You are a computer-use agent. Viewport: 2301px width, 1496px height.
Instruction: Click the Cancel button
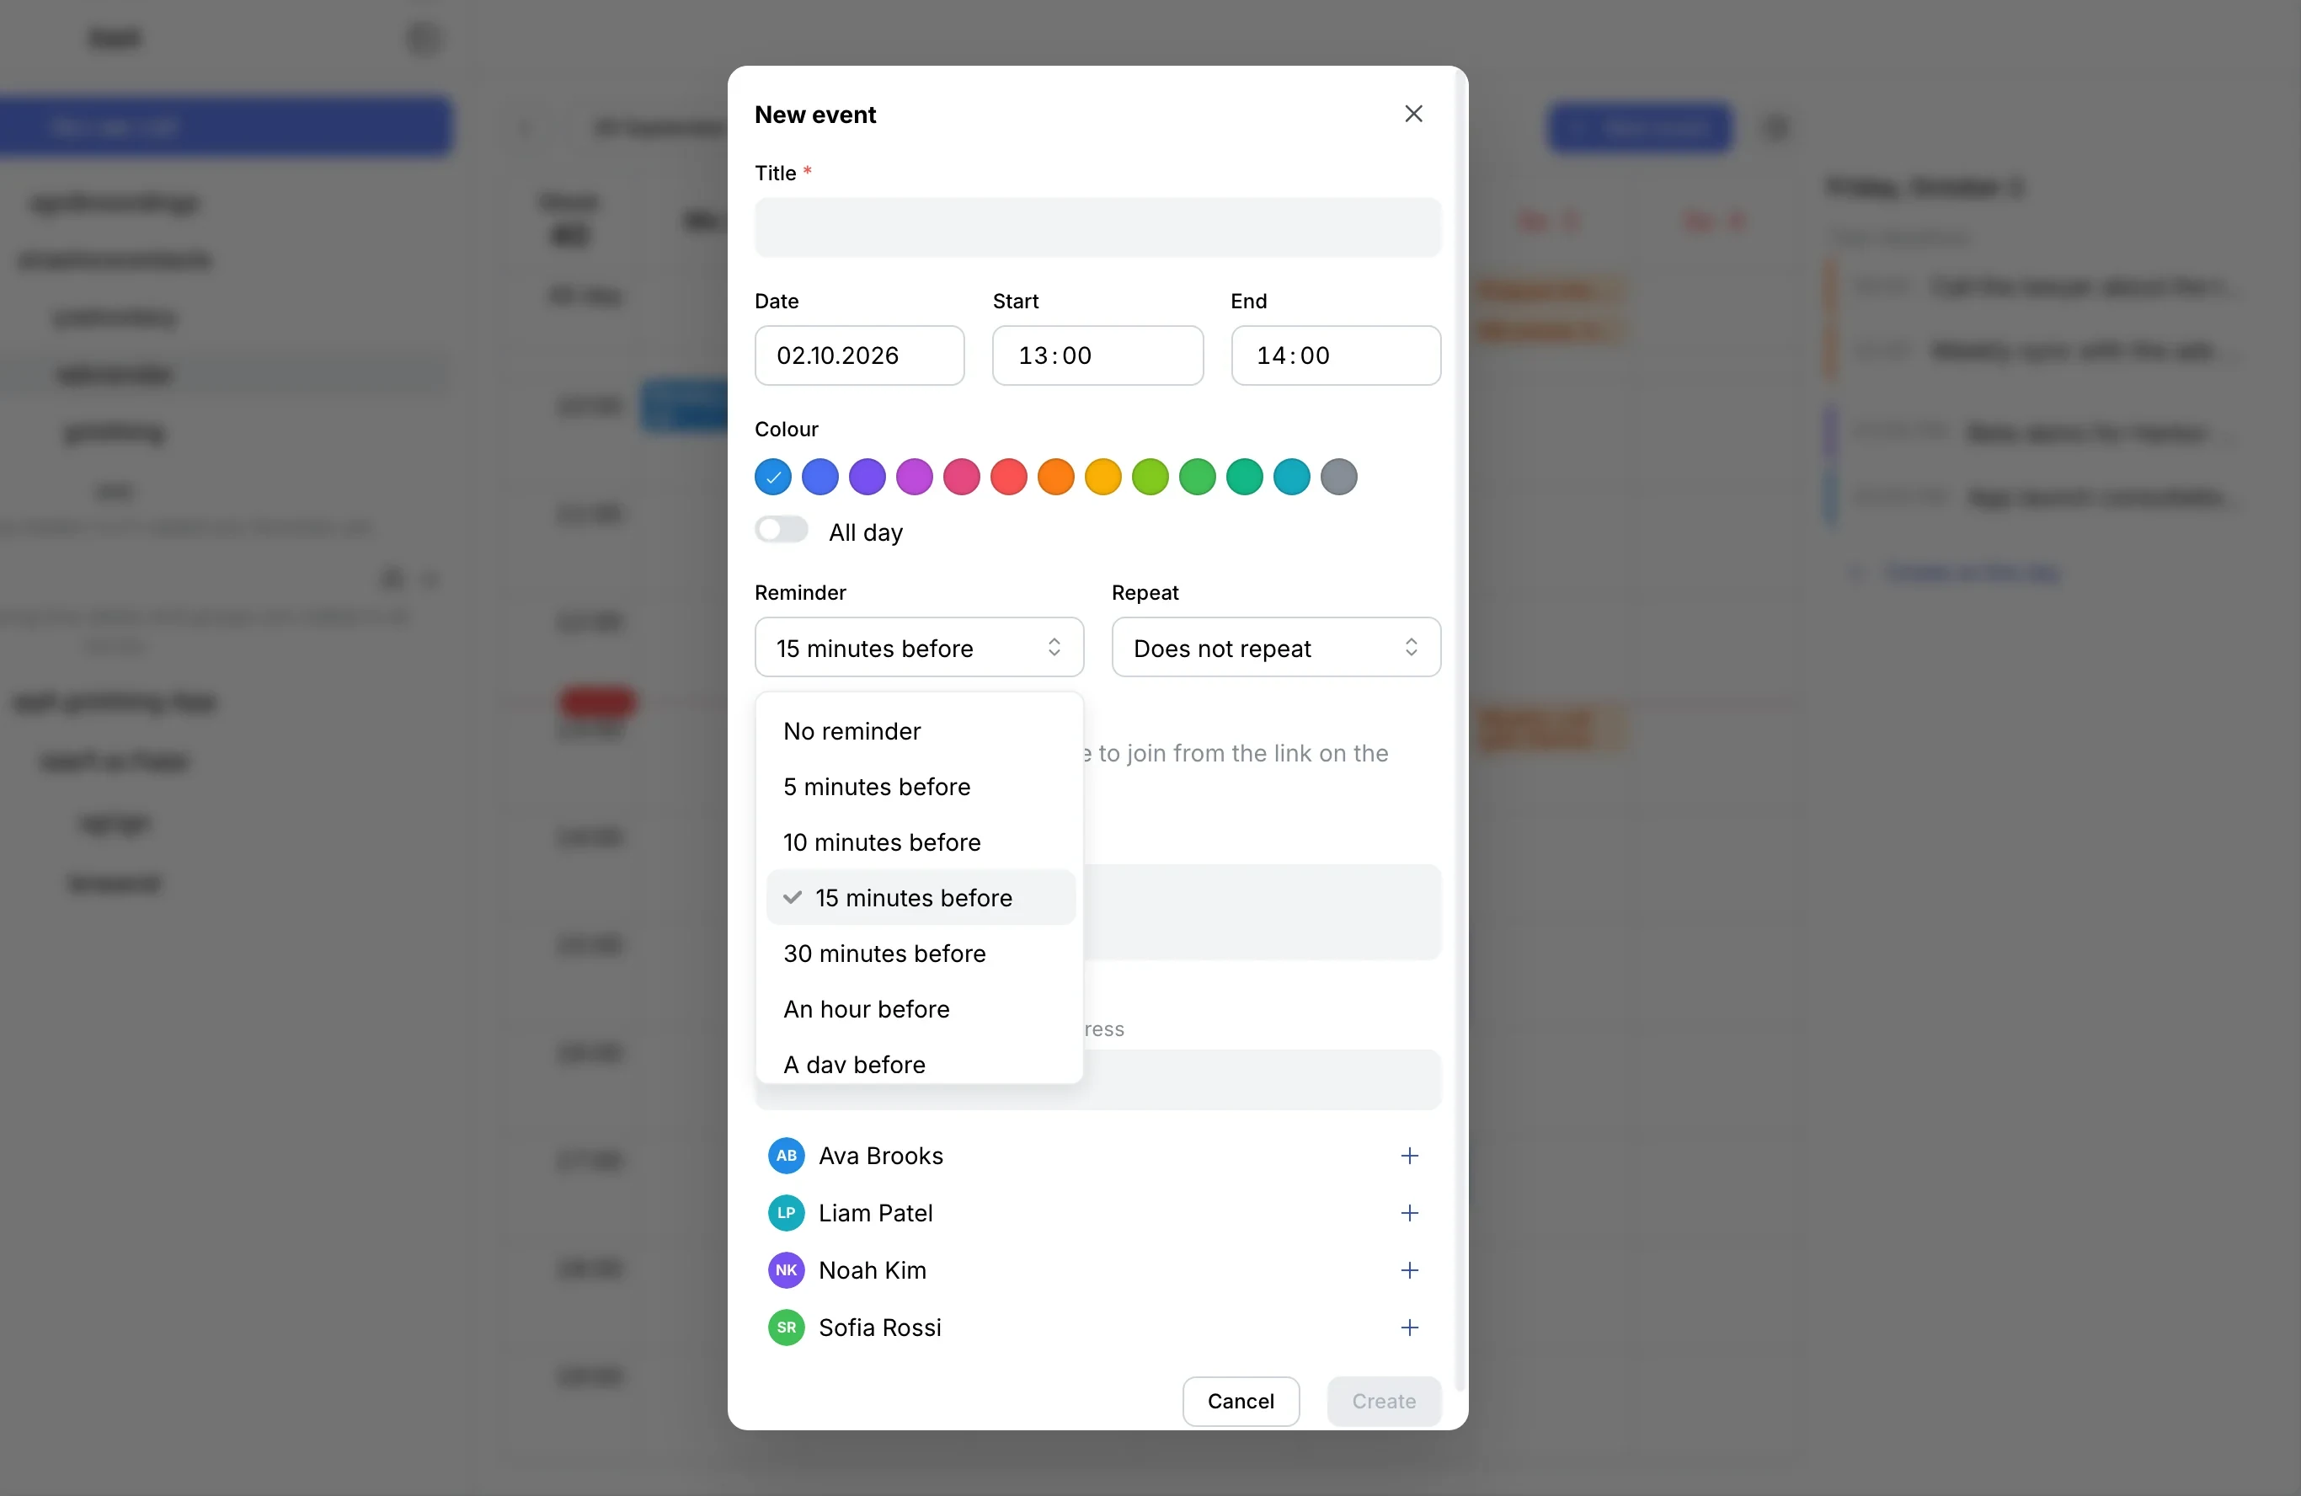[1241, 1401]
